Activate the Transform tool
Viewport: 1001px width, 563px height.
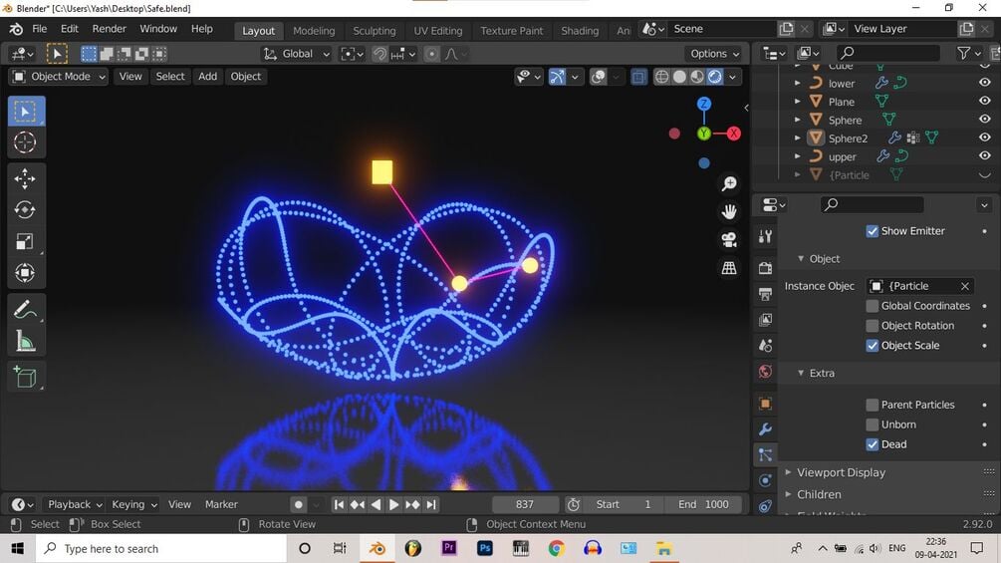[x=26, y=273]
